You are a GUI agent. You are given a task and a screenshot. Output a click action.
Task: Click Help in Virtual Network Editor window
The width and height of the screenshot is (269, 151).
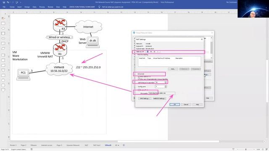pyautogui.click(x=208, y=98)
